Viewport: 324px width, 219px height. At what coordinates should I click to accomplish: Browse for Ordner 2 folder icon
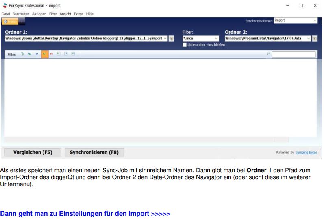point(315,38)
